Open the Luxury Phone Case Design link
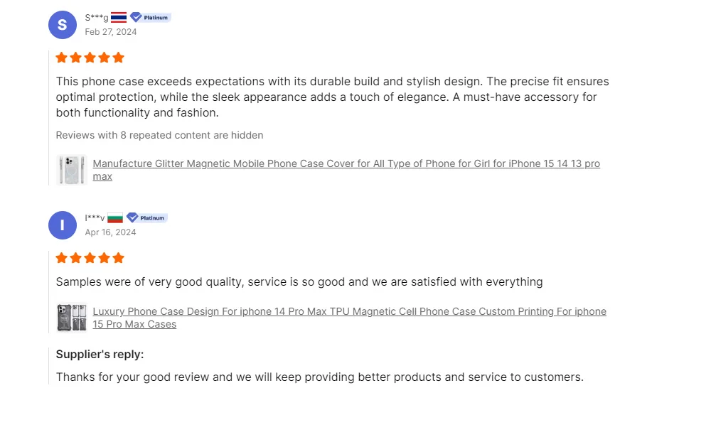This screenshot has height=447, width=711. [349, 312]
